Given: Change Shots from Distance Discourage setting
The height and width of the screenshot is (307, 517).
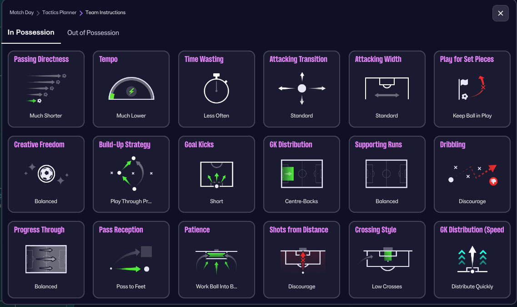Looking at the screenshot, I should pyautogui.click(x=302, y=287).
